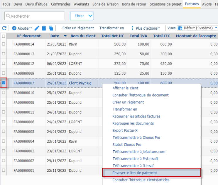Choose Regrouper les documents
The image size is (218, 185).
pos(133,123)
